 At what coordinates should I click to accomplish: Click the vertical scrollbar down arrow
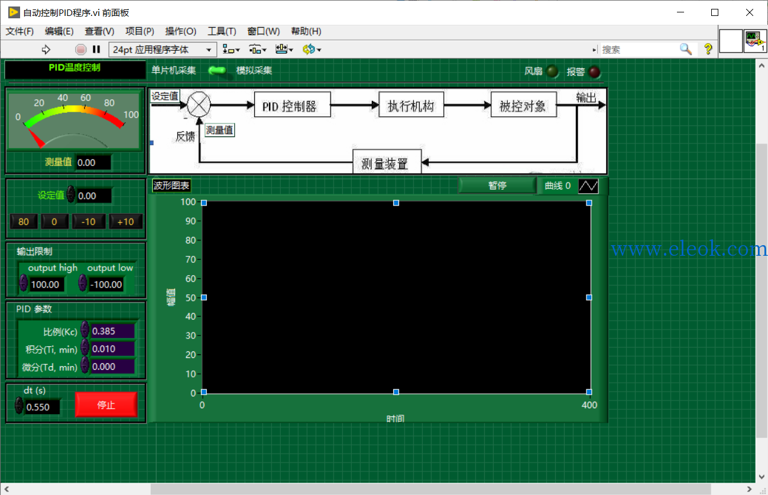(x=761, y=477)
